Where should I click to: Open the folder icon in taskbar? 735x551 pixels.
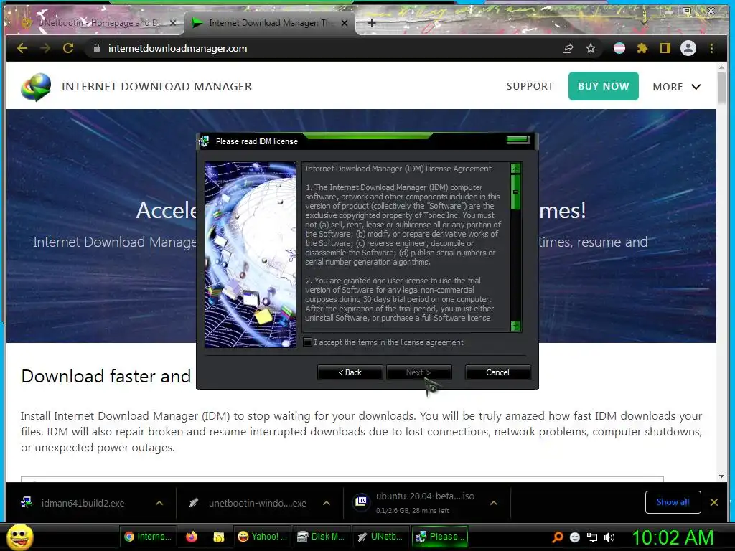[x=218, y=537]
